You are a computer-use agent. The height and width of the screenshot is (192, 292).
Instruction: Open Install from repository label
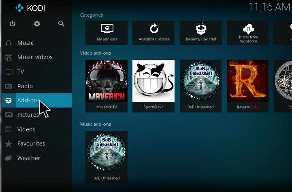[x=248, y=39]
